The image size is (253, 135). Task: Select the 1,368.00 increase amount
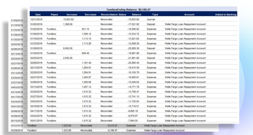[x=68, y=24]
